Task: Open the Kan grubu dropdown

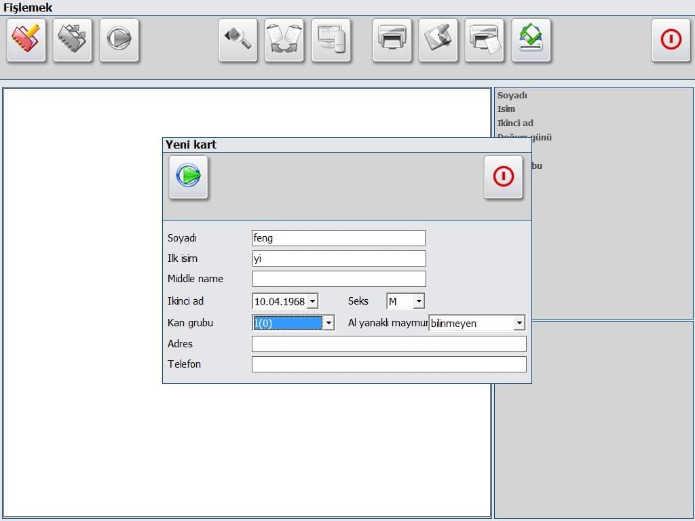Action: pyautogui.click(x=328, y=323)
